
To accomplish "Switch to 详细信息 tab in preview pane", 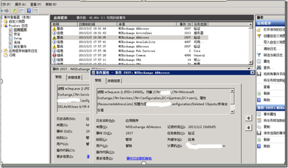I will pyautogui.click(x=74, y=77).
